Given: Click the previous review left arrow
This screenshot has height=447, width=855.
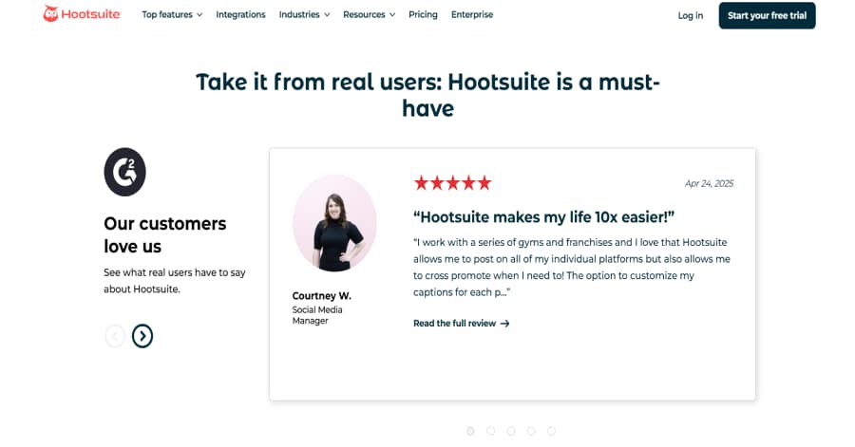Looking at the screenshot, I should click(115, 336).
